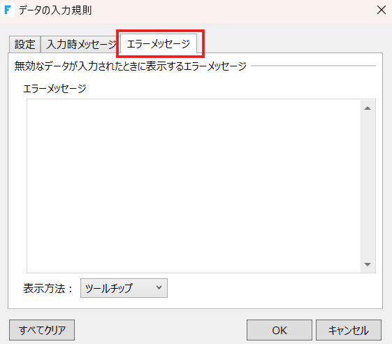Confirm with the OK button
This screenshot has height=344, width=392.
tap(280, 330)
